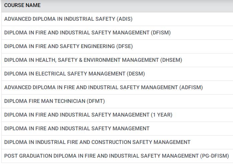Image resolution: width=233 pixels, height=164 pixels.
Task: Click the (DESM) abbreviation text
Action: tap(136, 74)
